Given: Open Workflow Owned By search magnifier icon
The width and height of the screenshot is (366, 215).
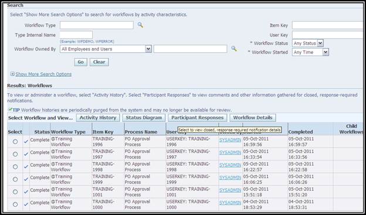Looking at the screenshot, I should pyautogui.click(x=234, y=49).
